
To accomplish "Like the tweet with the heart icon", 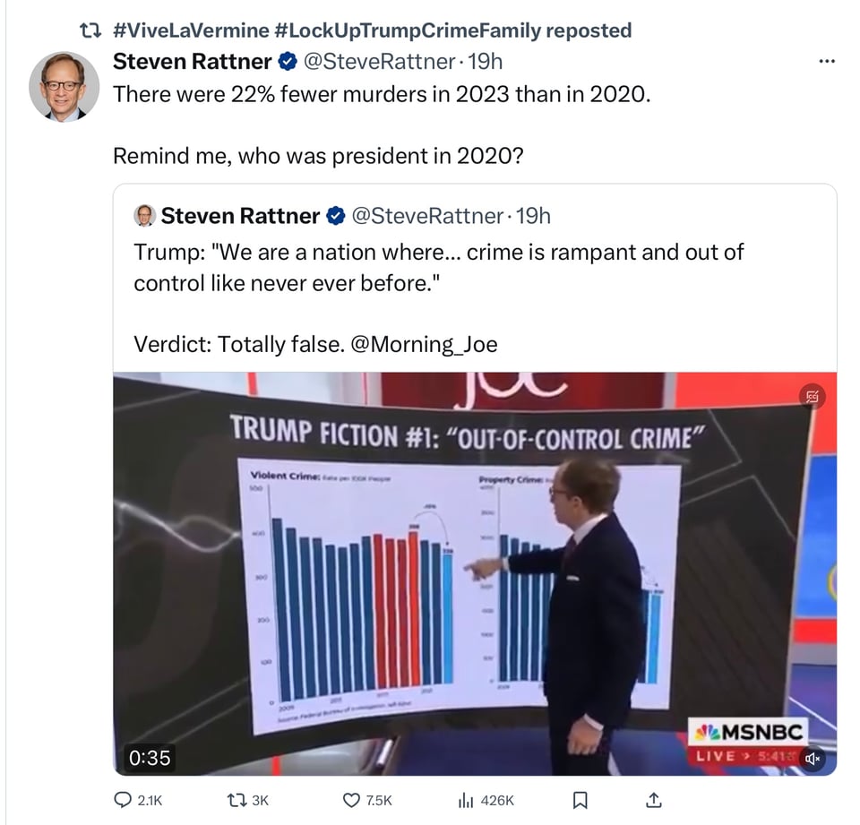I will (x=351, y=800).
